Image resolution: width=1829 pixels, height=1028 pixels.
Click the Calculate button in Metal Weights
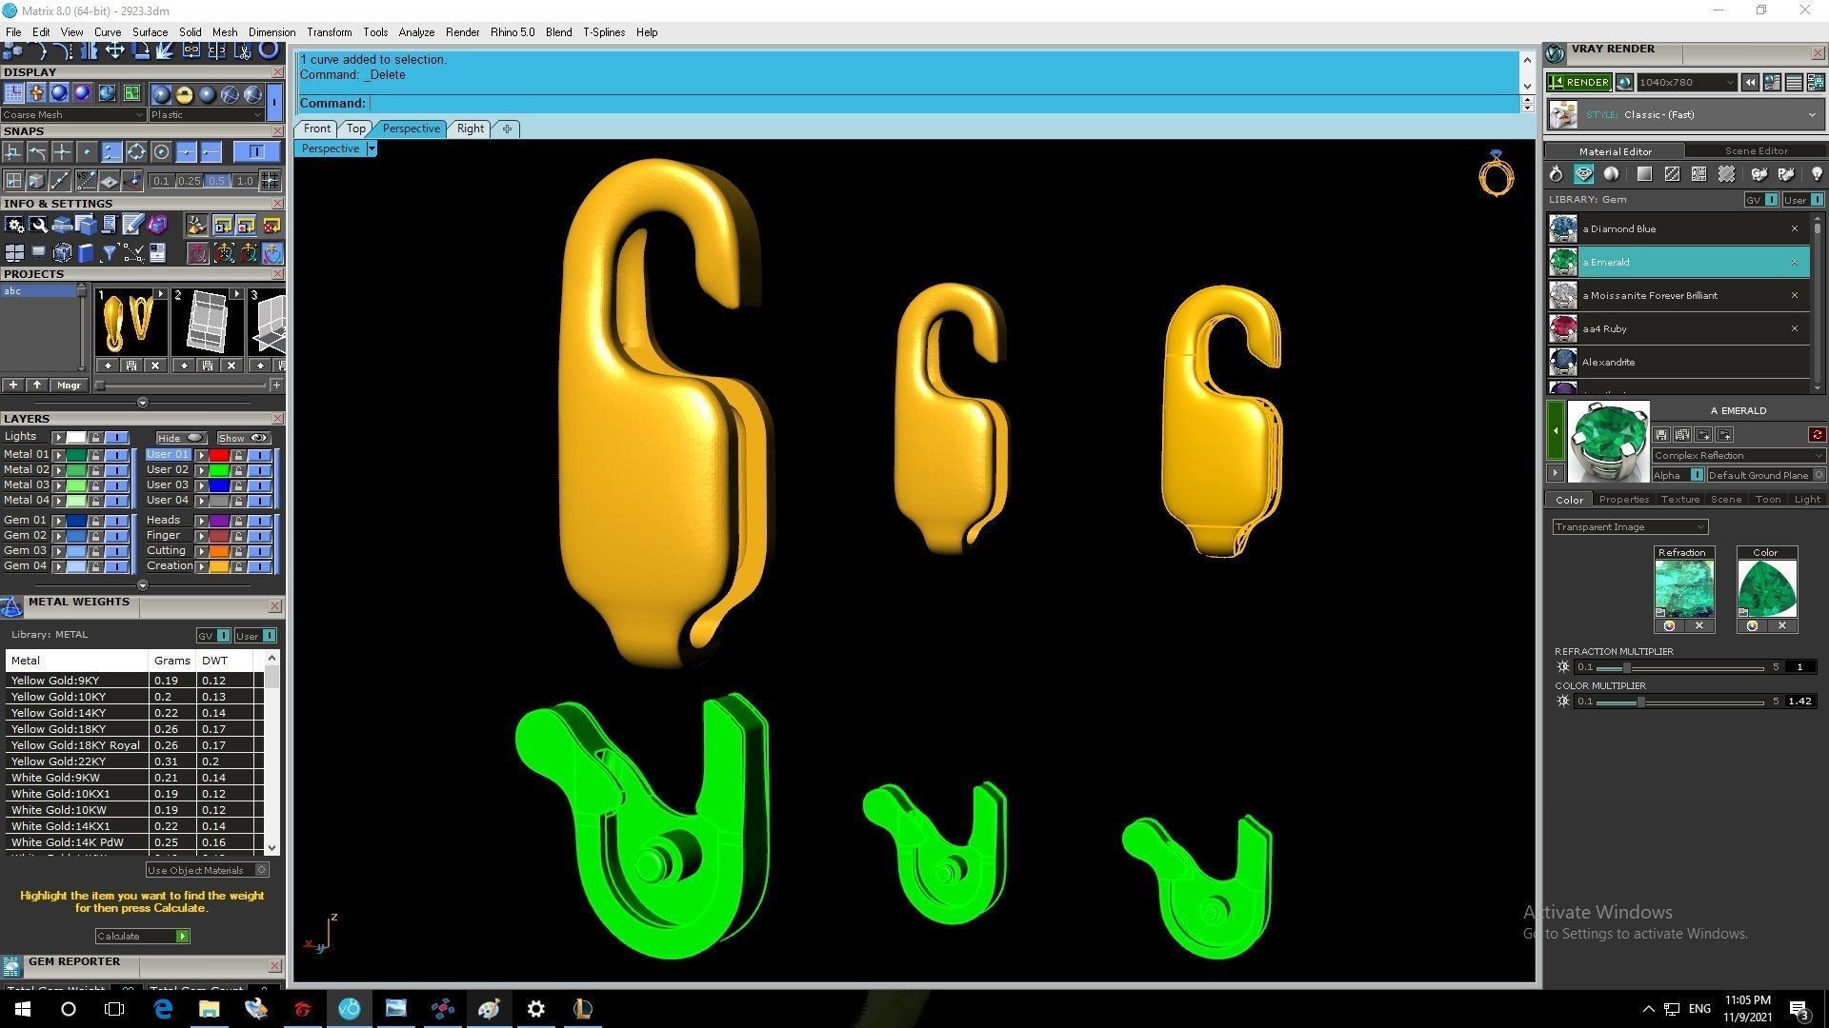click(142, 937)
